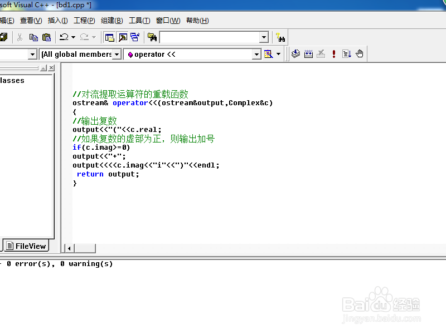Click the comment '//对流提取运算符的重载函数'
This screenshot has height=334, width=446.
130,94
